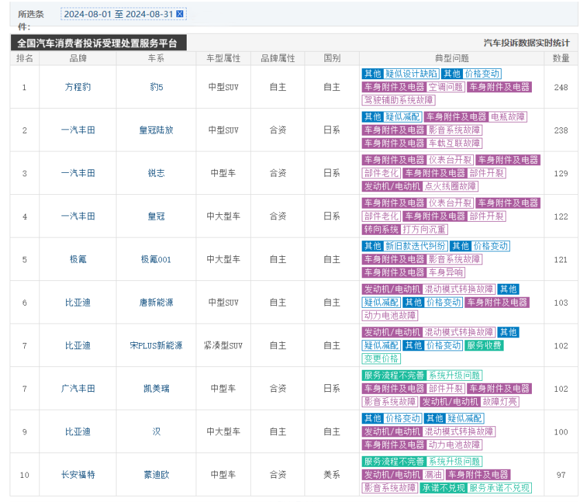The image size is (587, 502).
Task: Click the 紧凑型SUV type cell
Action: [223, 345]
